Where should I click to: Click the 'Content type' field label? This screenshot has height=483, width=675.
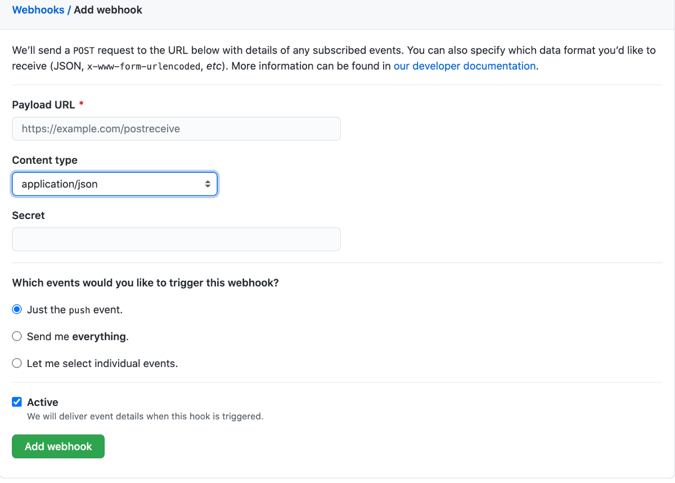tap(44, 160)
